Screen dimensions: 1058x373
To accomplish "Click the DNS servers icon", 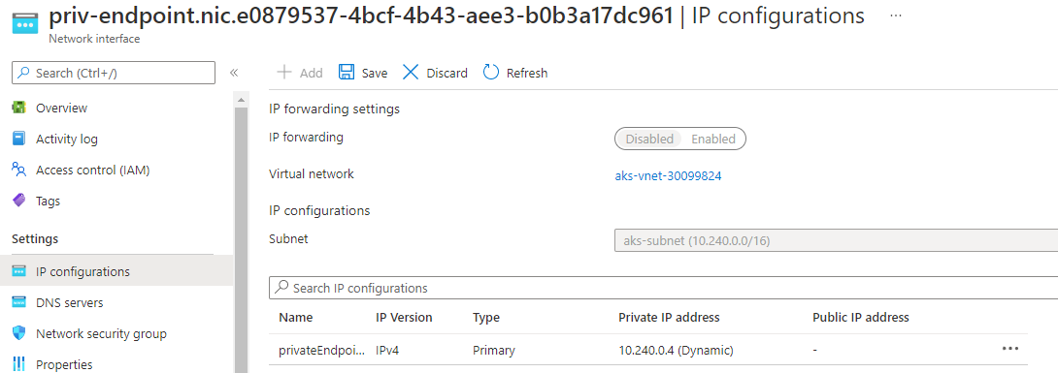I will click(19, 302).
